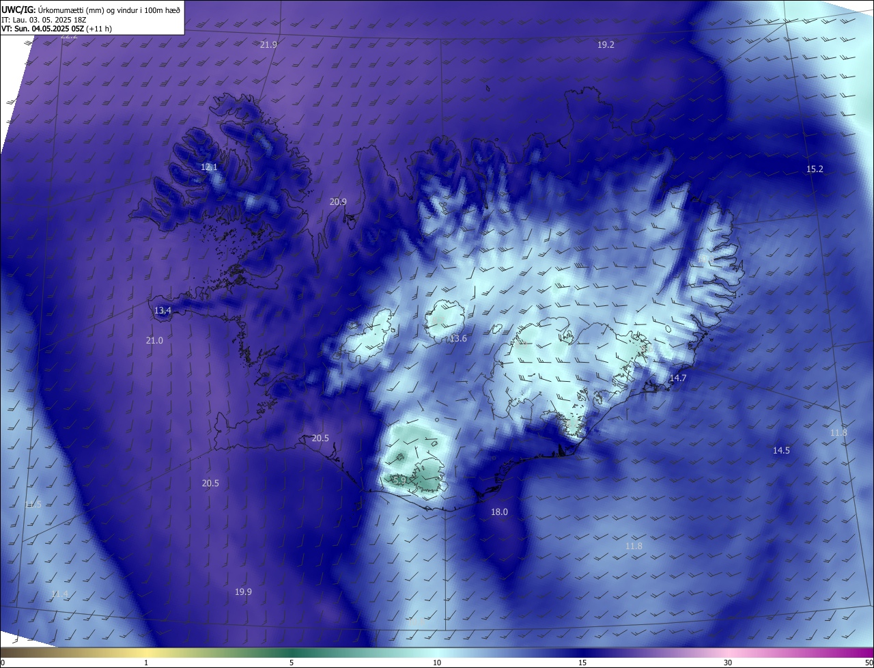Viewport: 874px width, 668px height.
Task: Click the 14.7 value label on the map
Action: tap(677, 378)
